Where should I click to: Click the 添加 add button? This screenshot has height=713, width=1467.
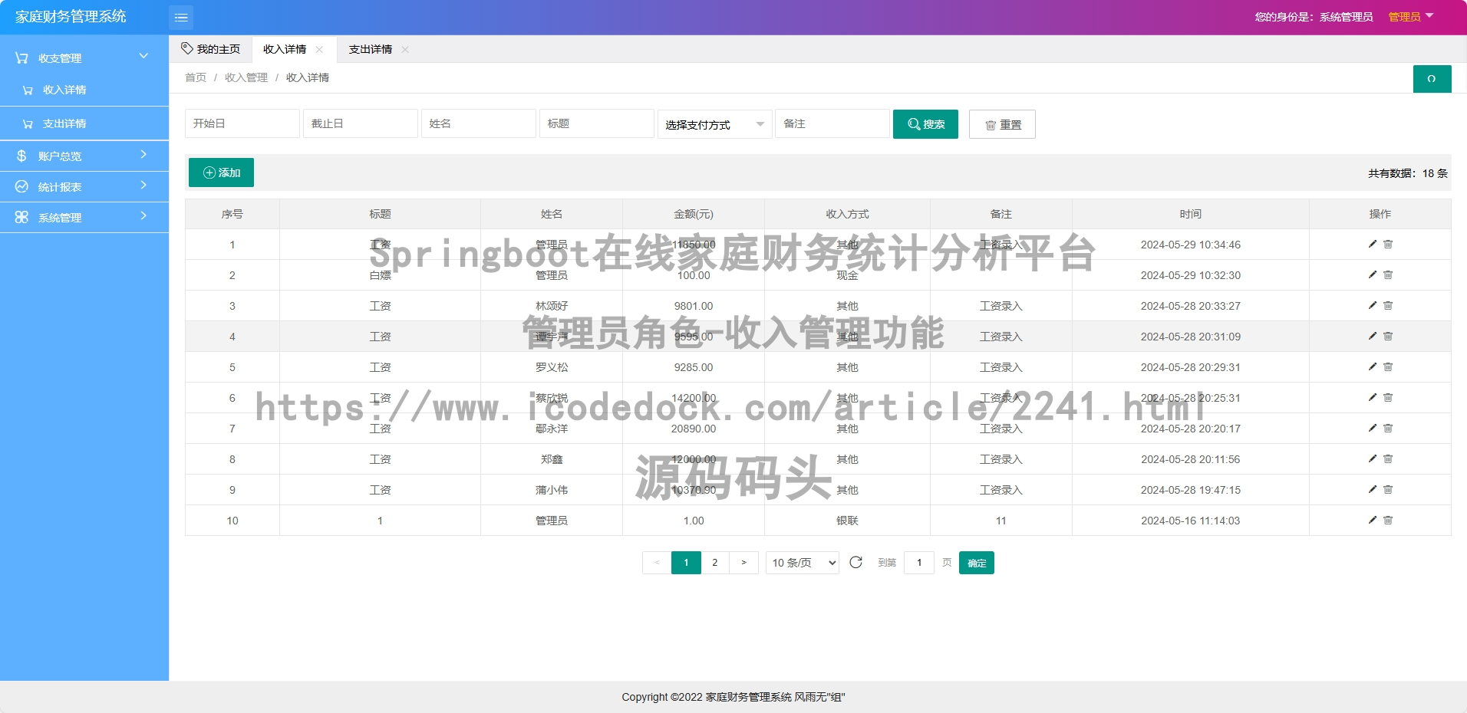221,172
